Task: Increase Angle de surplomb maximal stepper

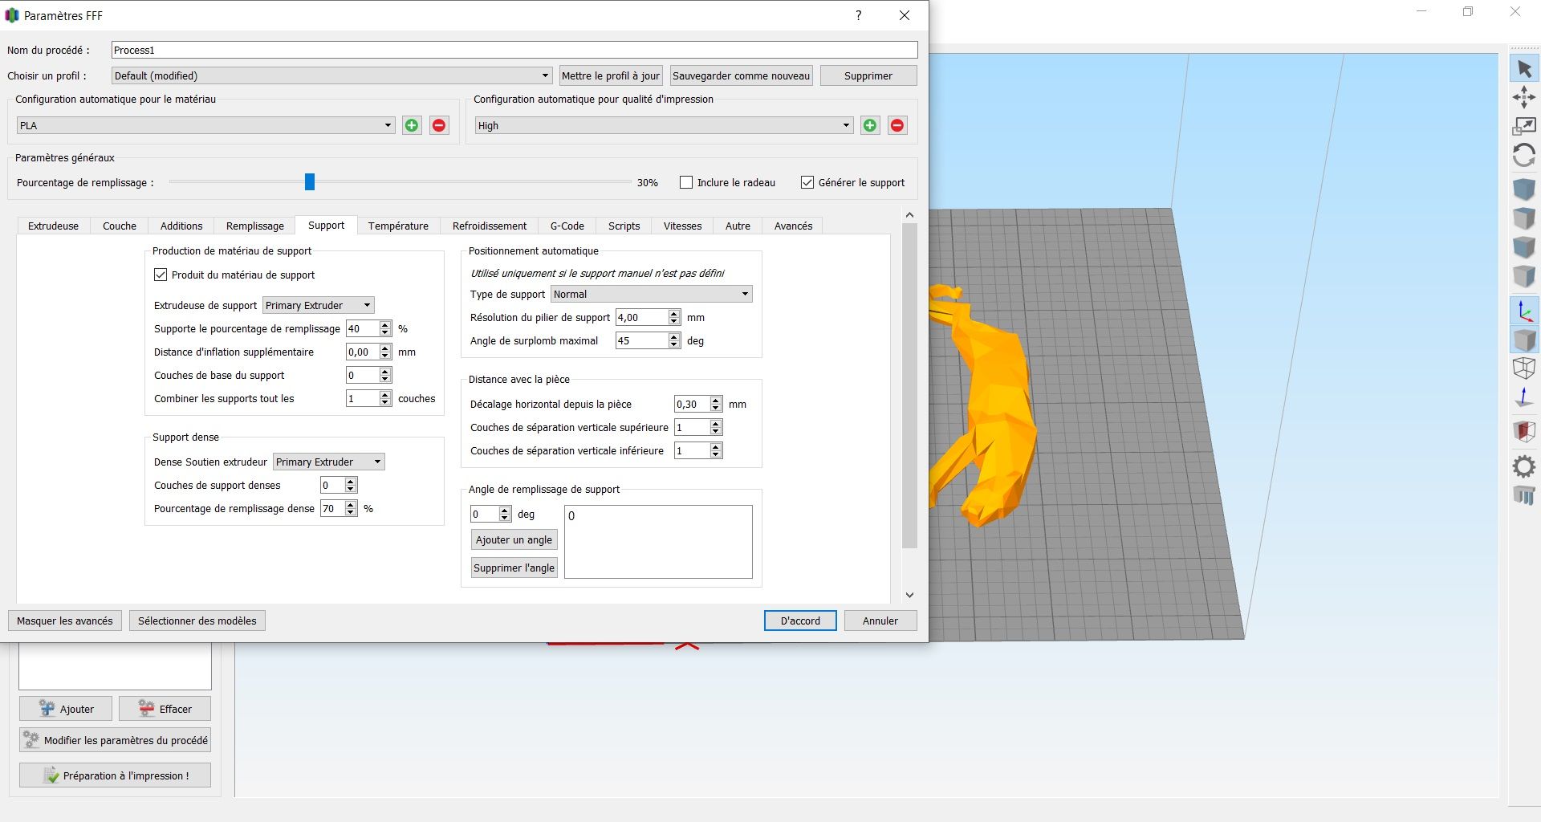Action: pyautogui.click(x=674, y=337)
